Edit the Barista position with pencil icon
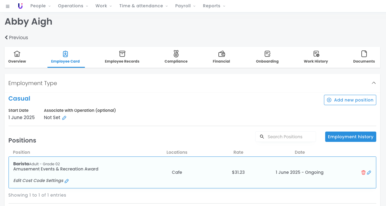Viewport: 386px width, 206px height. pyautogui.click(x=369, y=173)
